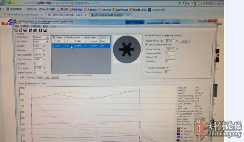Click the Add grain button
Screen dimensions: 244x142
pyautogui.click(x=22, y=77)
